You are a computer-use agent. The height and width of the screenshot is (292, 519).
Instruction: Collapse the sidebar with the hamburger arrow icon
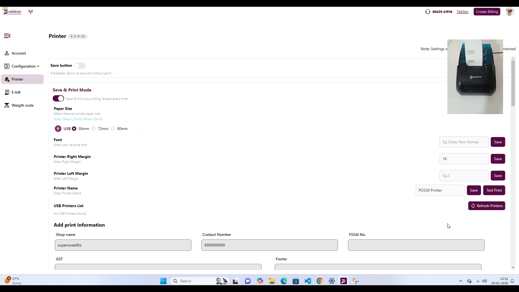coord(7,36)
